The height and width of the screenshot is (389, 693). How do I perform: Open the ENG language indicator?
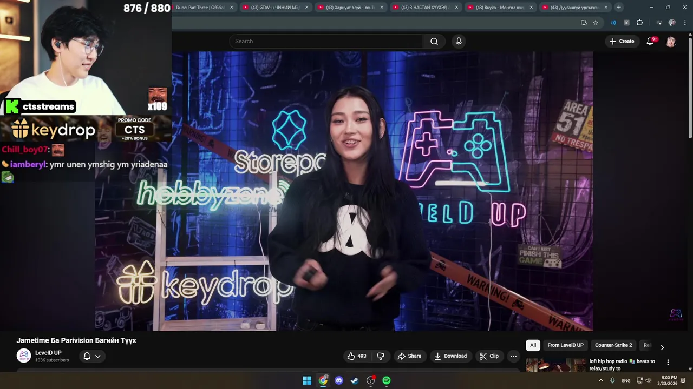click(626, 380)
